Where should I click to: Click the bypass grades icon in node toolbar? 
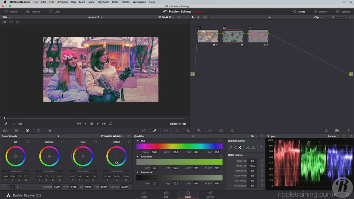[205, 17]
